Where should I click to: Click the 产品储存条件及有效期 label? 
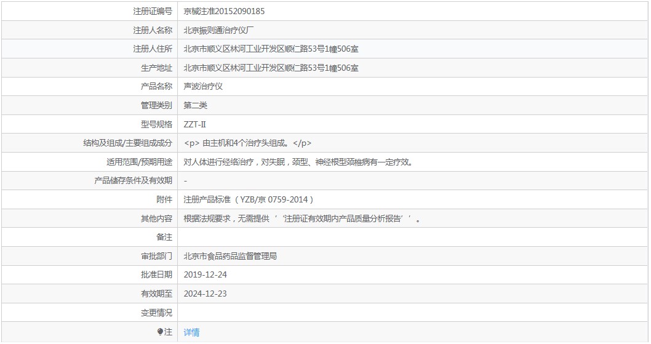(x=134, y=181)
